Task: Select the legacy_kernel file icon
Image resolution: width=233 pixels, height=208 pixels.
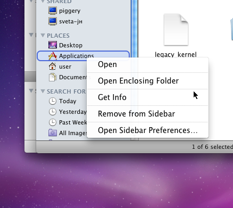Action: pyautogui.click(x=176, y=30)
